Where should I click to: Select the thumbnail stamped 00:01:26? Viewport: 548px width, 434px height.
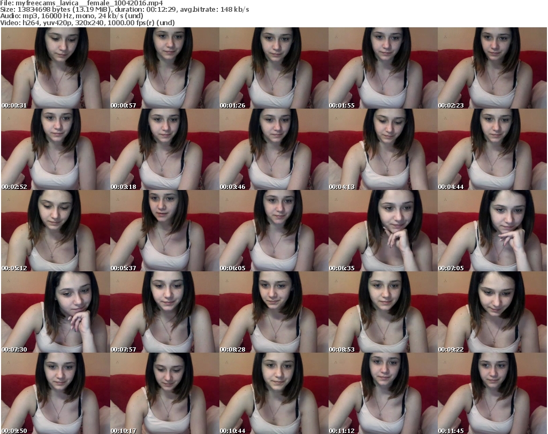(273, 68)
